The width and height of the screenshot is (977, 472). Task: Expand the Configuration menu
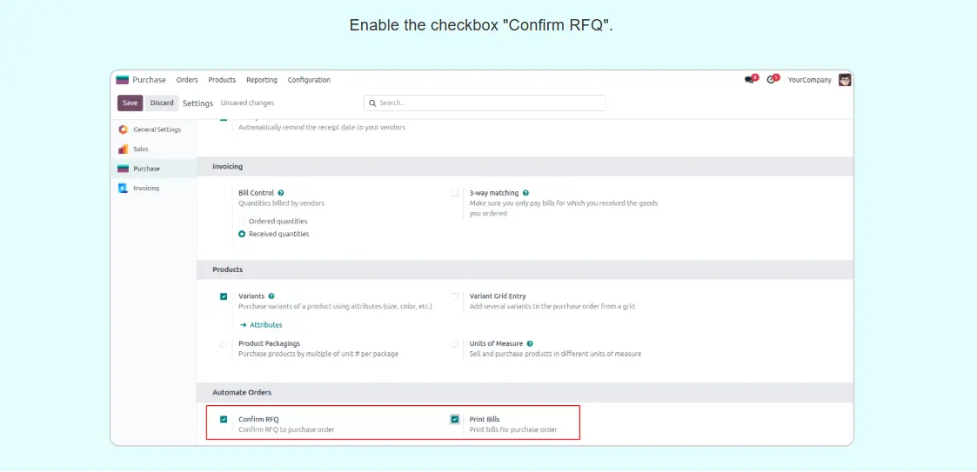pyautogui.click(x=309, y=80)
